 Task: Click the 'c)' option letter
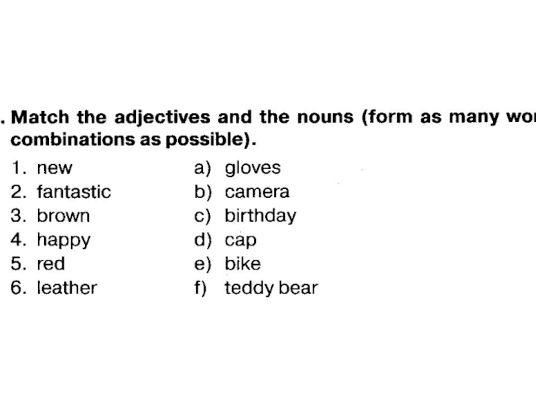202,216
